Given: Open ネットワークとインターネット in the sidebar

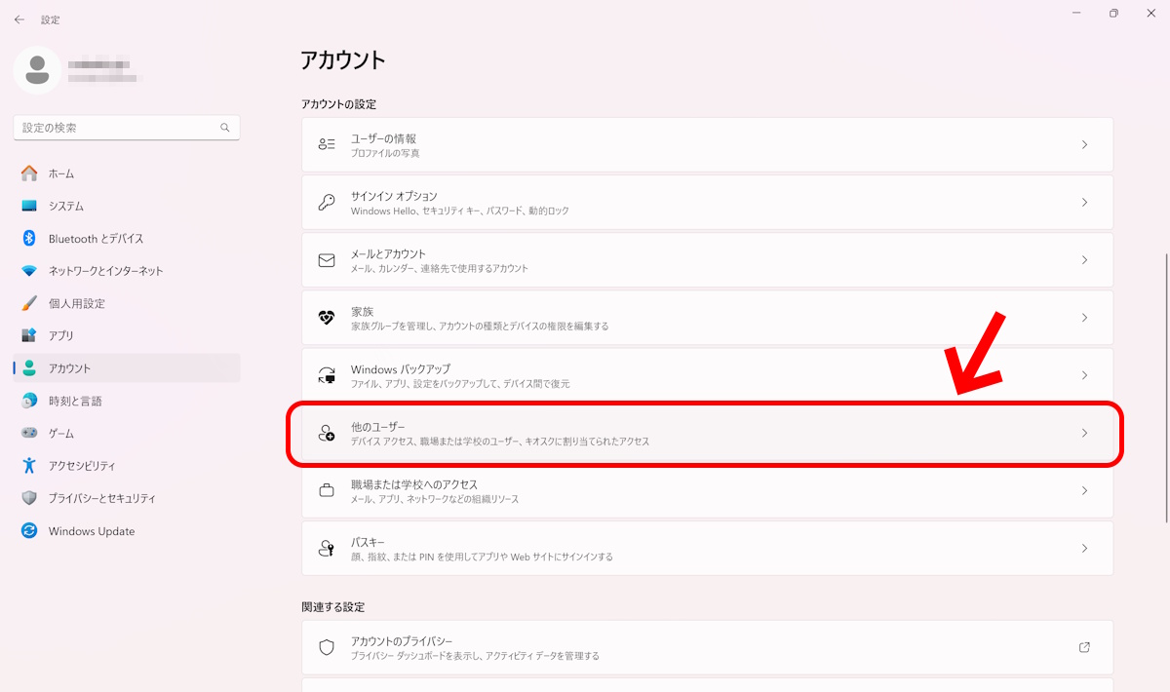Looking at the screenshot, I should 105,271.
